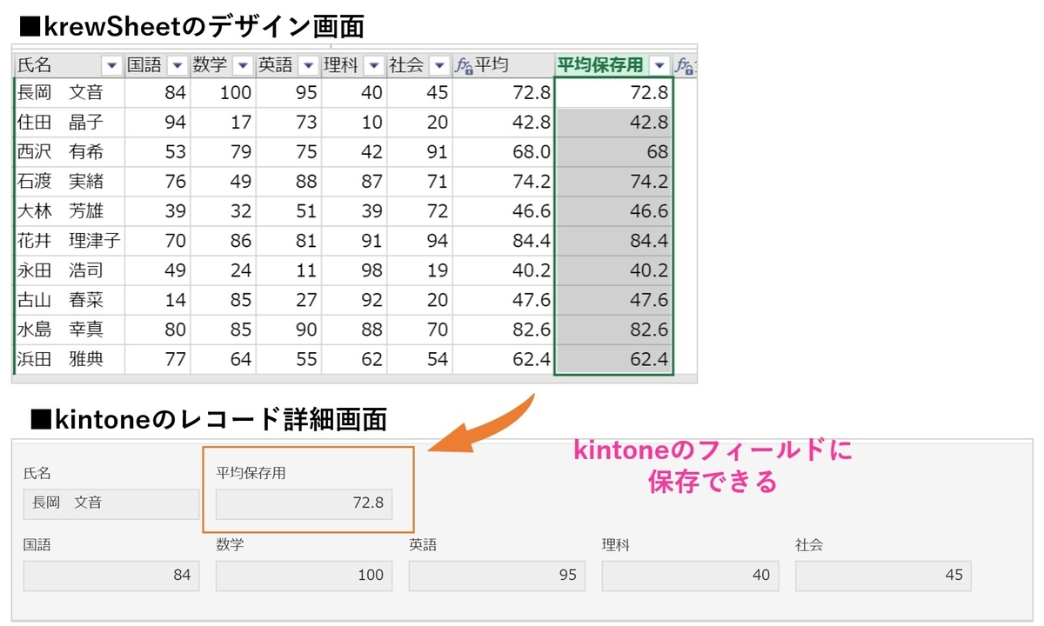Viewport: 1044px width, 626px height.
Task: Click the kintone 社会 field showing 45
Action: (884, 576)
